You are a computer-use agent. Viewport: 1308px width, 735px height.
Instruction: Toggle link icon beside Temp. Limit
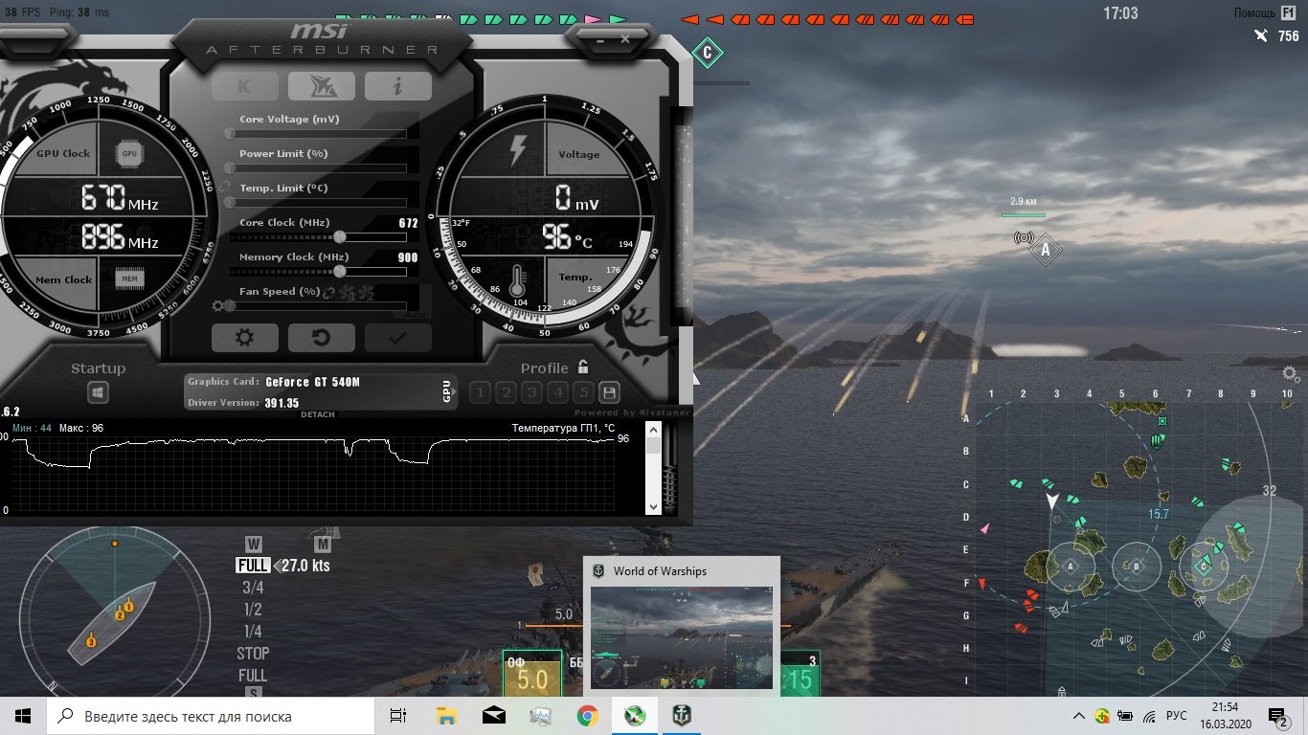pos(225,187)
